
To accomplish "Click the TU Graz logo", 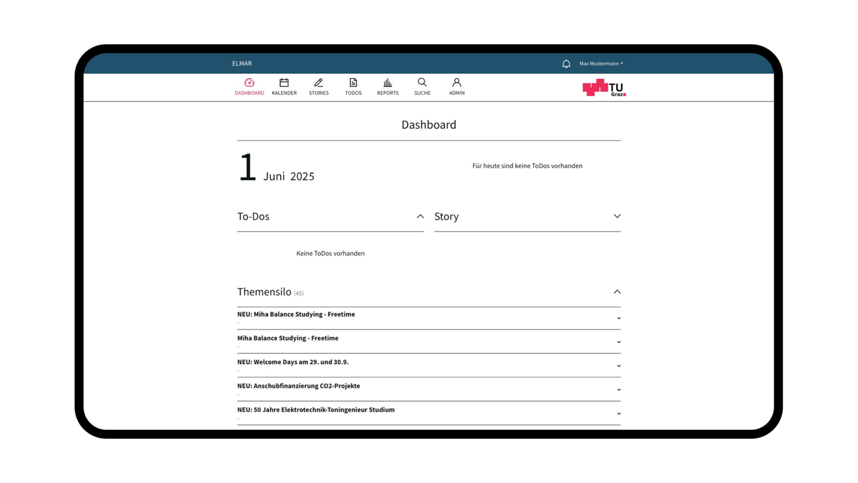I will [x=604, y=88].
